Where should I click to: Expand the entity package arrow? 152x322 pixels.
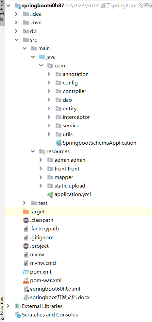pyautogui.click(x=49, y=108)
